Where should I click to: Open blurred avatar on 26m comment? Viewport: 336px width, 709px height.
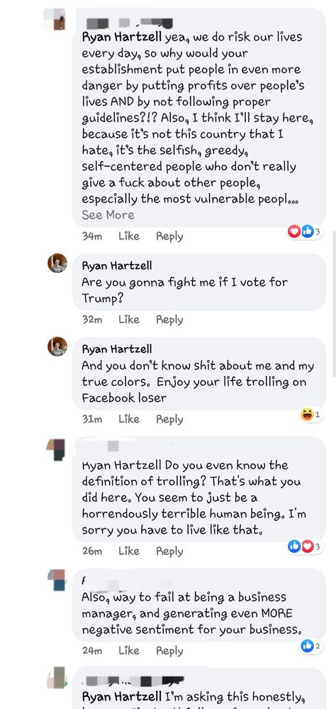(56, 450)
